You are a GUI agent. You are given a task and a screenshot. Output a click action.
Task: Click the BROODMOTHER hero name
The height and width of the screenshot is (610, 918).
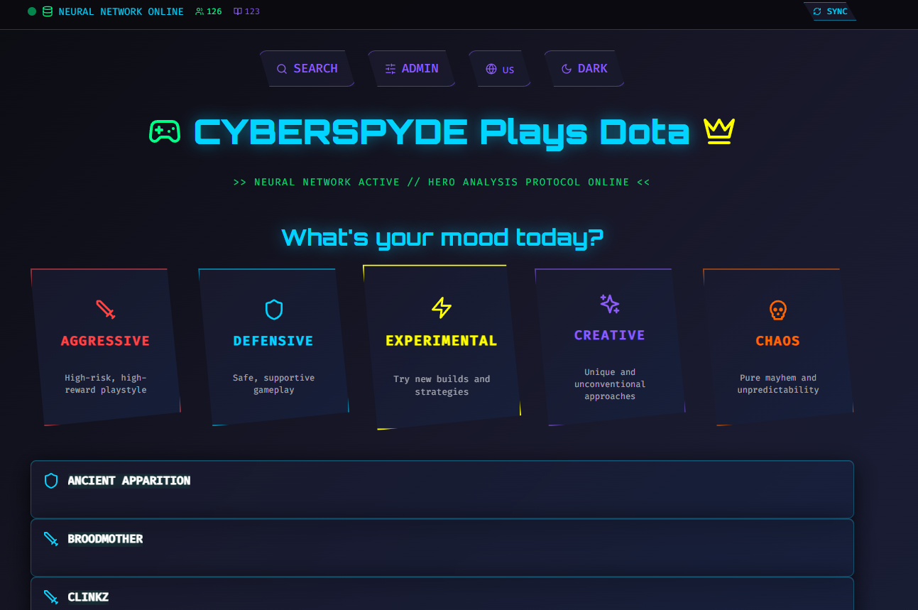[105, 539]
